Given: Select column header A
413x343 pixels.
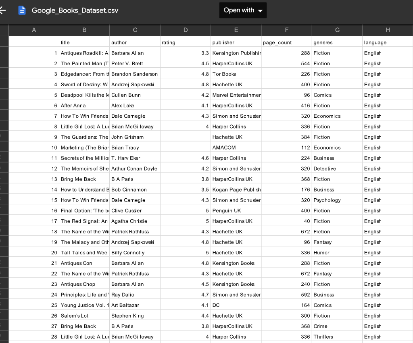Looking at the screenshot, I should pos(34,30).
